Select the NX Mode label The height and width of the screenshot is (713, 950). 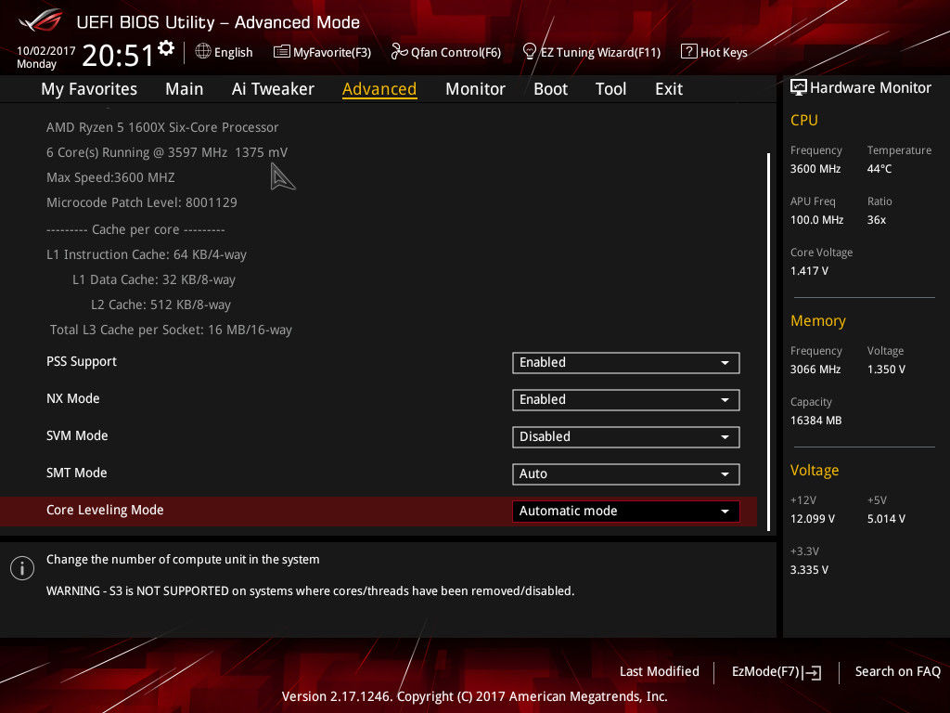click(72, 399)
